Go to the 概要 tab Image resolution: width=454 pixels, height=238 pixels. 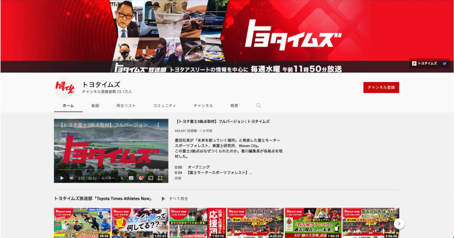(234, 106)
